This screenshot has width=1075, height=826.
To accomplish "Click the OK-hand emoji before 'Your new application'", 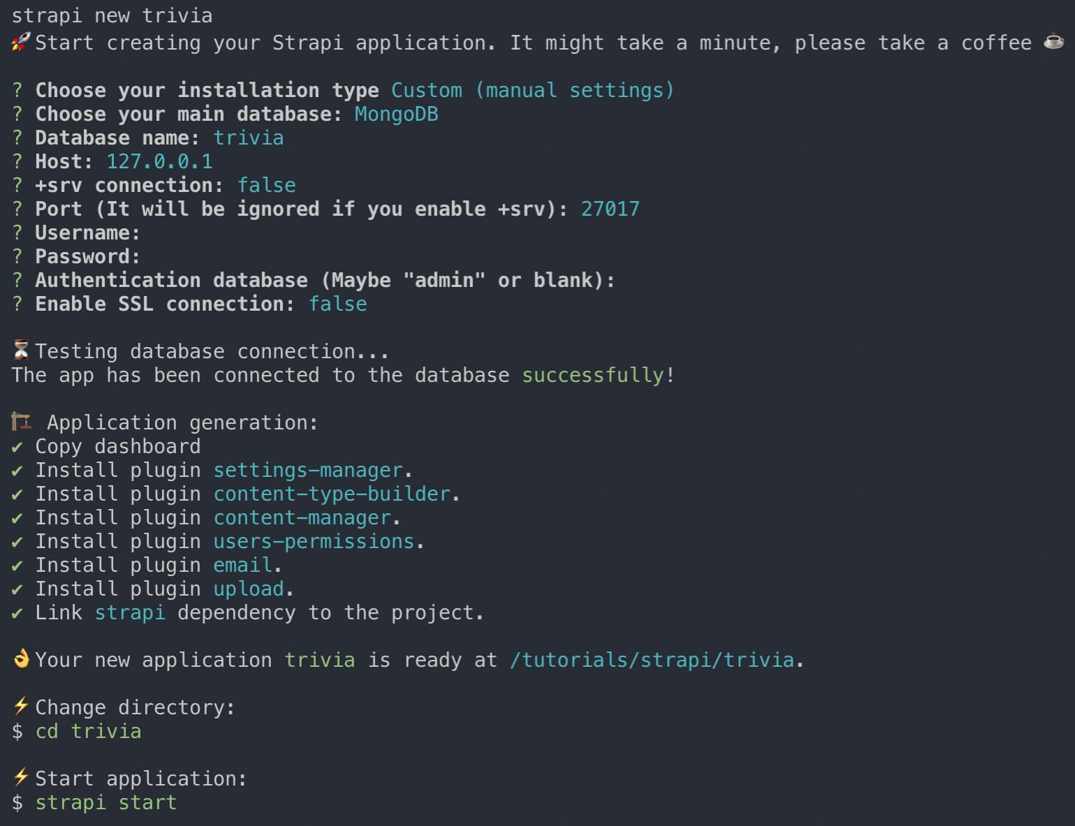I will point(22,659).
